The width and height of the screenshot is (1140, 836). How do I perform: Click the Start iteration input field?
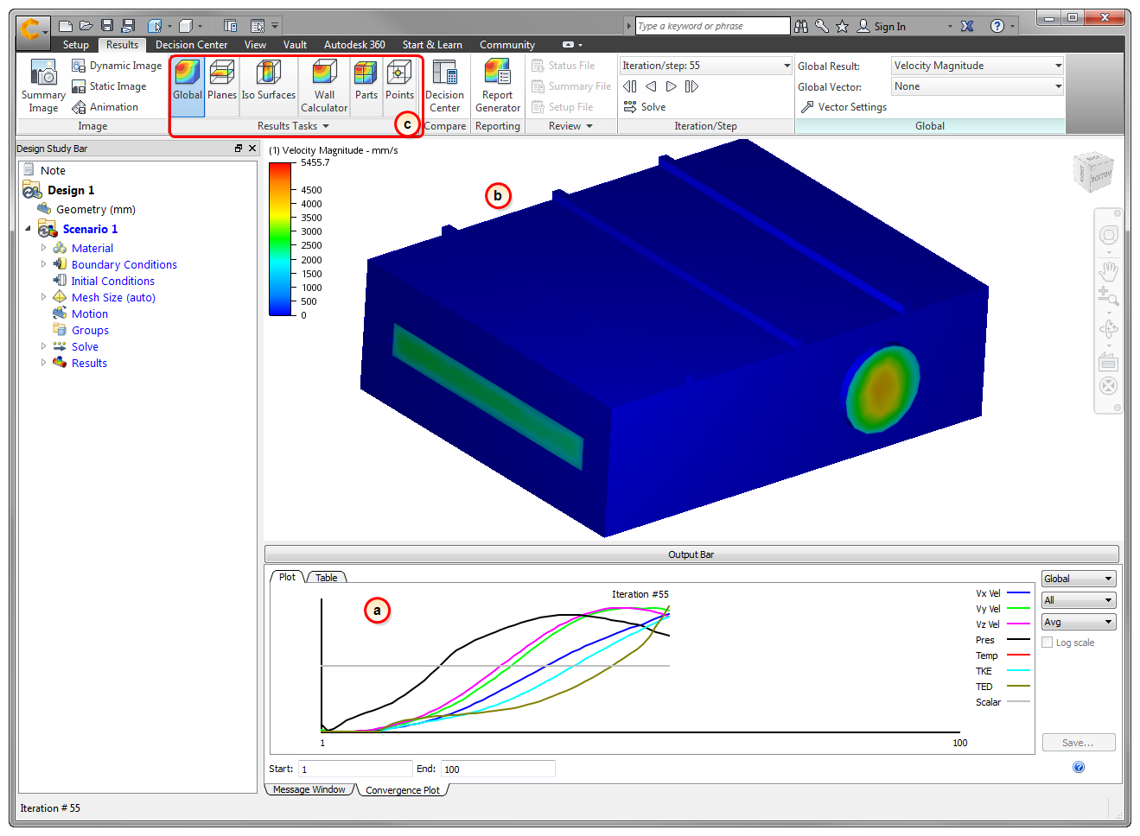click(x=354, y=769)
